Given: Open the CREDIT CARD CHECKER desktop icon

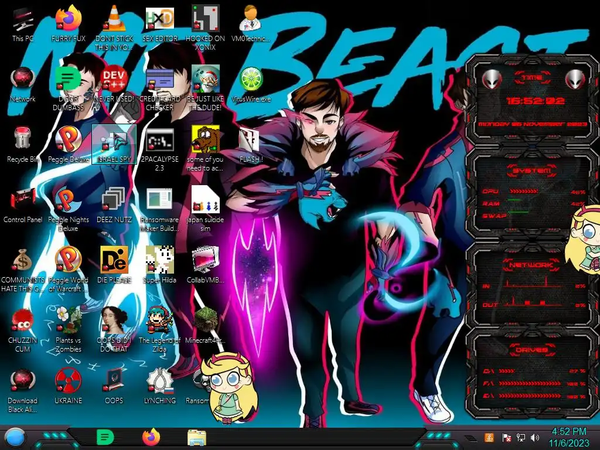Looking at the screenshot, I should click(160, 88).
